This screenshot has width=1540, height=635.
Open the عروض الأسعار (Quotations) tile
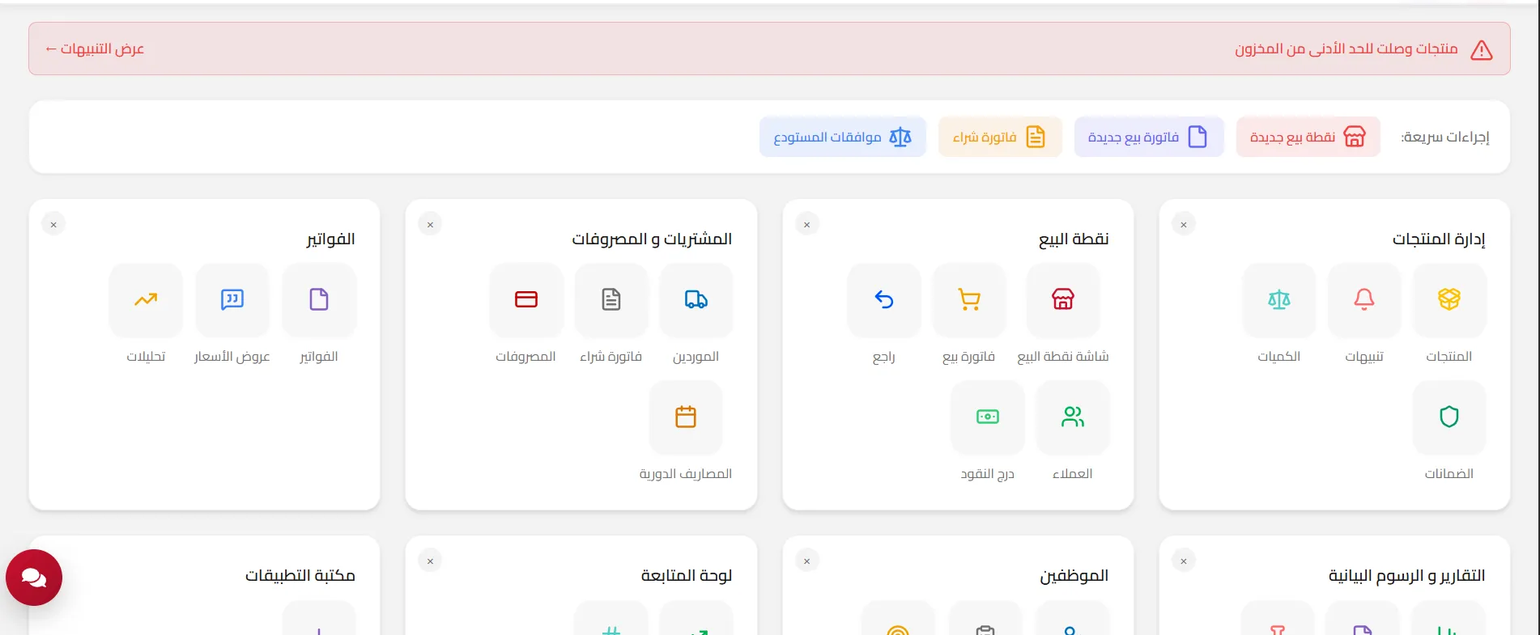click(x=232, y=300)
